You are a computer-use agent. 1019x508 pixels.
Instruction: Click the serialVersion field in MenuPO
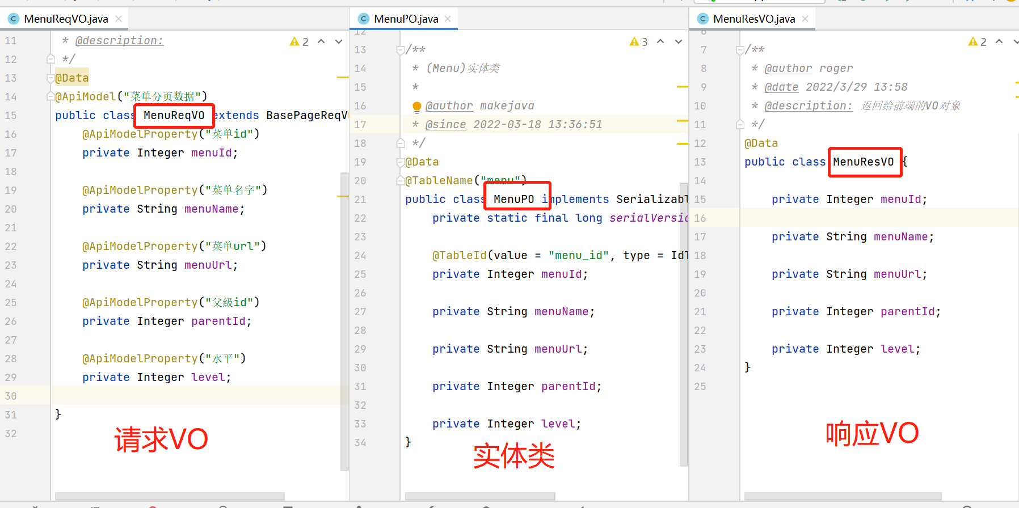649,218
